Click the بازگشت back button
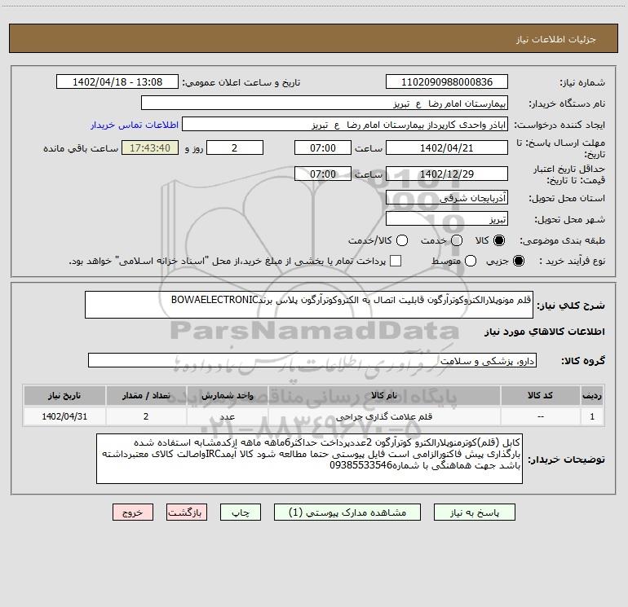 (187, 512)
